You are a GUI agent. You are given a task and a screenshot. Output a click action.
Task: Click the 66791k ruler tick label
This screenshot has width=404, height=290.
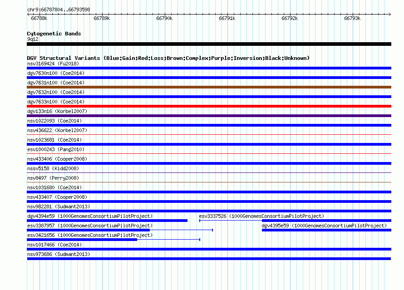pyautogui.click(x=227, y=18)
